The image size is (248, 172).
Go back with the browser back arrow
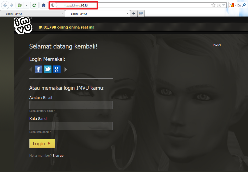pos(5,5)
